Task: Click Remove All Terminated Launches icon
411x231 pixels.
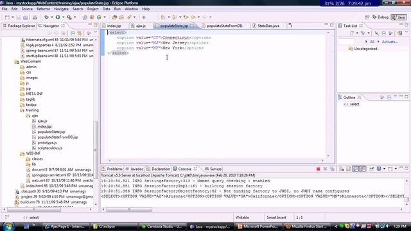Action: pyautogui.click(x=332, y=169)
